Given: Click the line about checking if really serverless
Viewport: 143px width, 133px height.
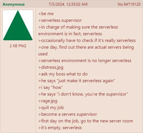Looking at the screenshot, I should click(87, 41).
